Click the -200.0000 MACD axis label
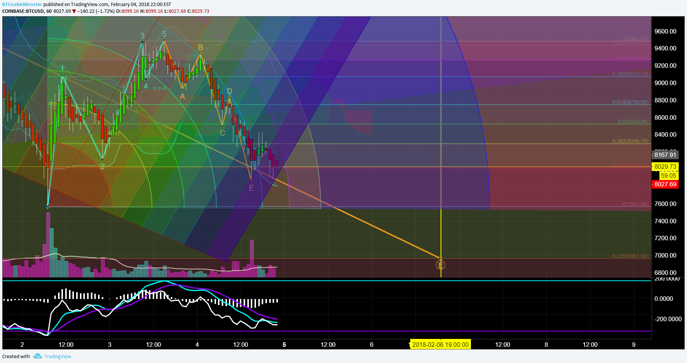The width and height of the screenshot is (687, 363). point(668,319)
